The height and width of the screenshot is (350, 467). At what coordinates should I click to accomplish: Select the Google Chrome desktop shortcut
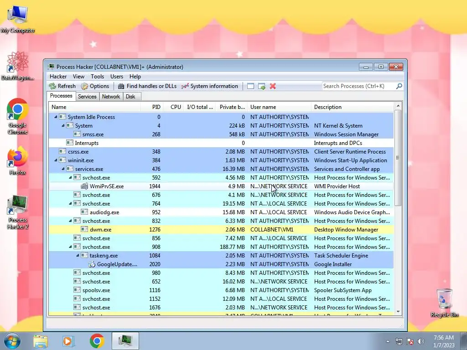click(18, 116)
